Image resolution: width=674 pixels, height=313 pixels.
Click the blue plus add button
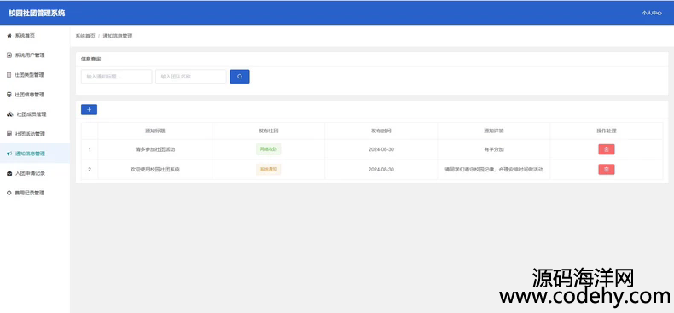89,110
